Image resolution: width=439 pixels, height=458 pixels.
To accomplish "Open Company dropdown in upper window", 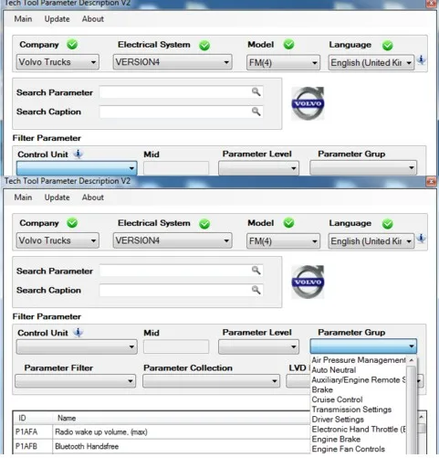I will 57,62.
